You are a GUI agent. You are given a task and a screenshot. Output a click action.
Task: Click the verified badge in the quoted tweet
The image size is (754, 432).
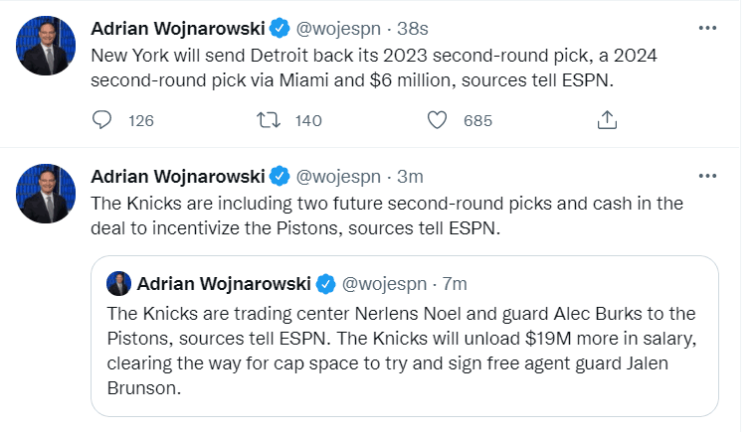pyautogui.click(x=325, y=284)
